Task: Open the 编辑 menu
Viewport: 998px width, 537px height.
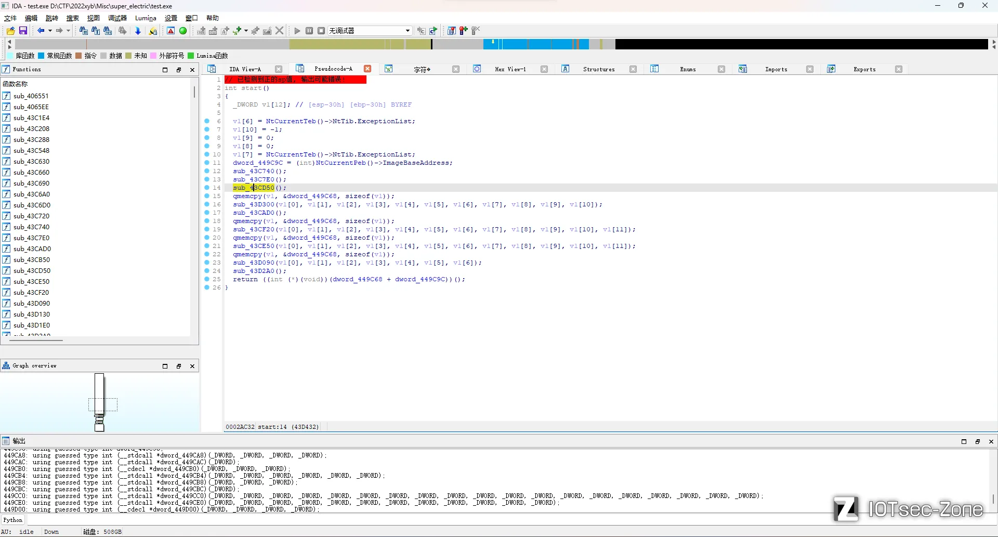Action: tap(31, 18)
